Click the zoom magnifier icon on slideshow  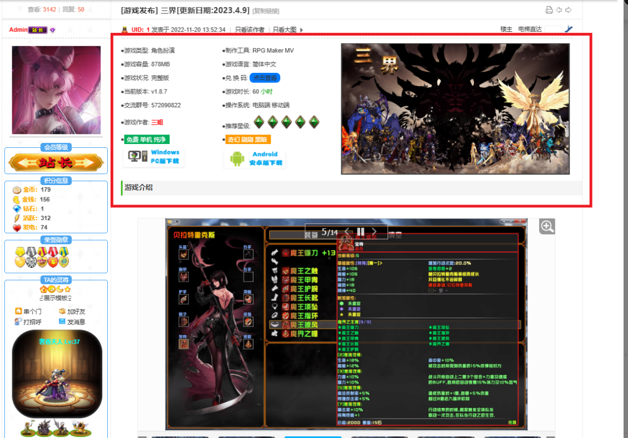pyautogui.click(x=547, y=226)
